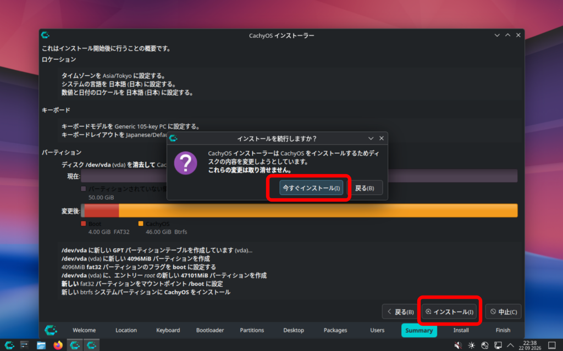563x351 pixels.
Task: Open the display configuration tray icon
Action: point(498,346)
